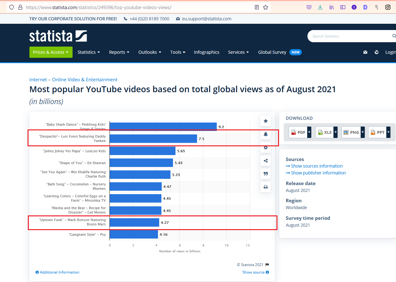Expand the Tools menu
Image resolution: width=396 pixels, height=282 pixels.
tap(178, 52)
